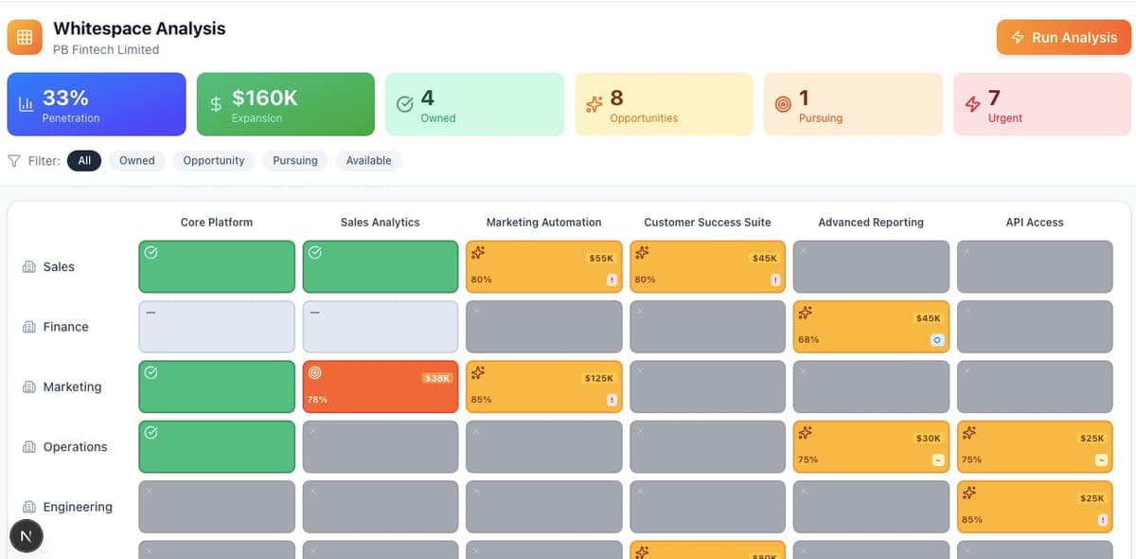Screen dimensions: 1136x559
Task: Toggle the Pursuing filter
Action: pos(294,160)
